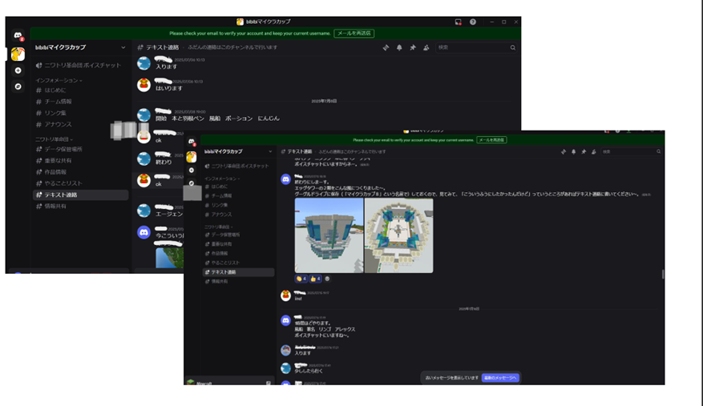Open the egg tower exterior screenshot

[x=329, y=235]
